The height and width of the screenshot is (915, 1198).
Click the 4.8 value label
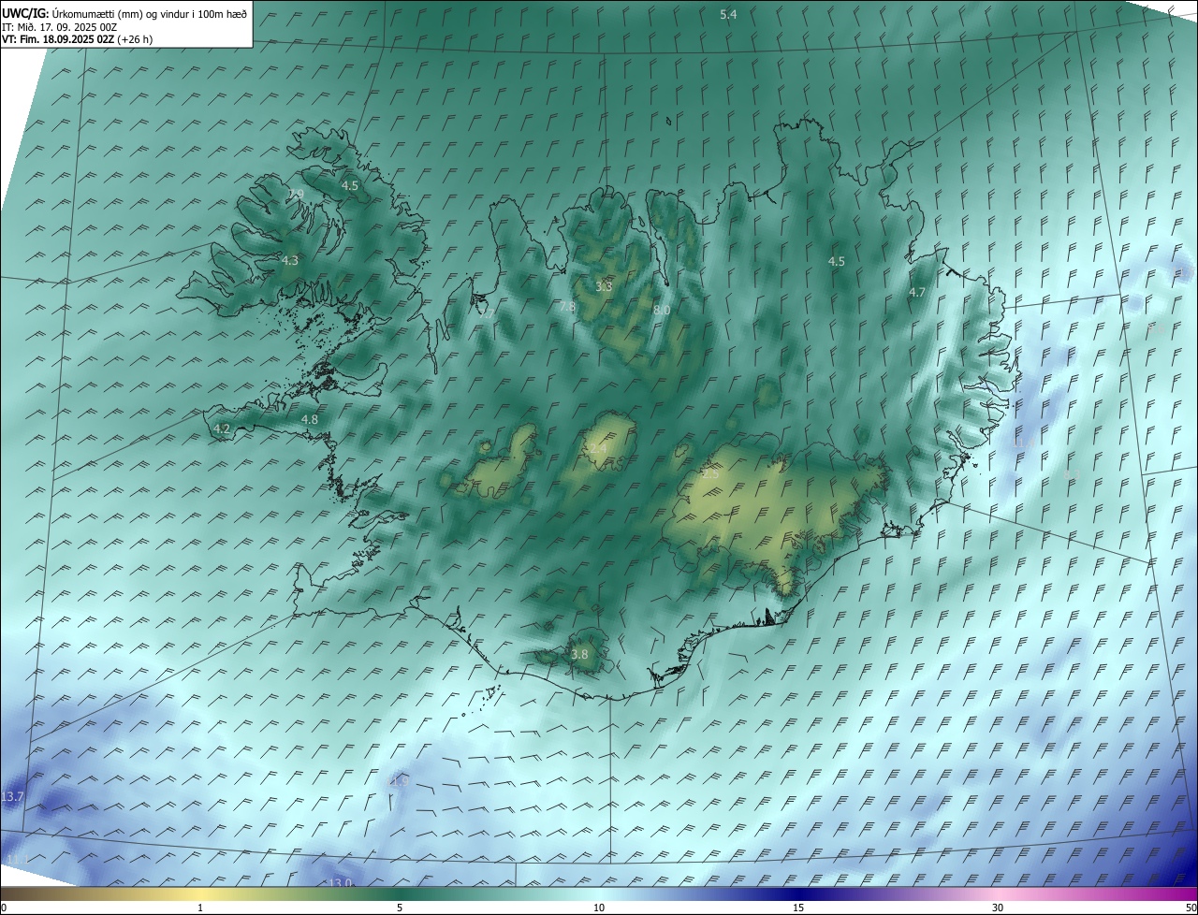pyautogui.click(x=310, y=420)
